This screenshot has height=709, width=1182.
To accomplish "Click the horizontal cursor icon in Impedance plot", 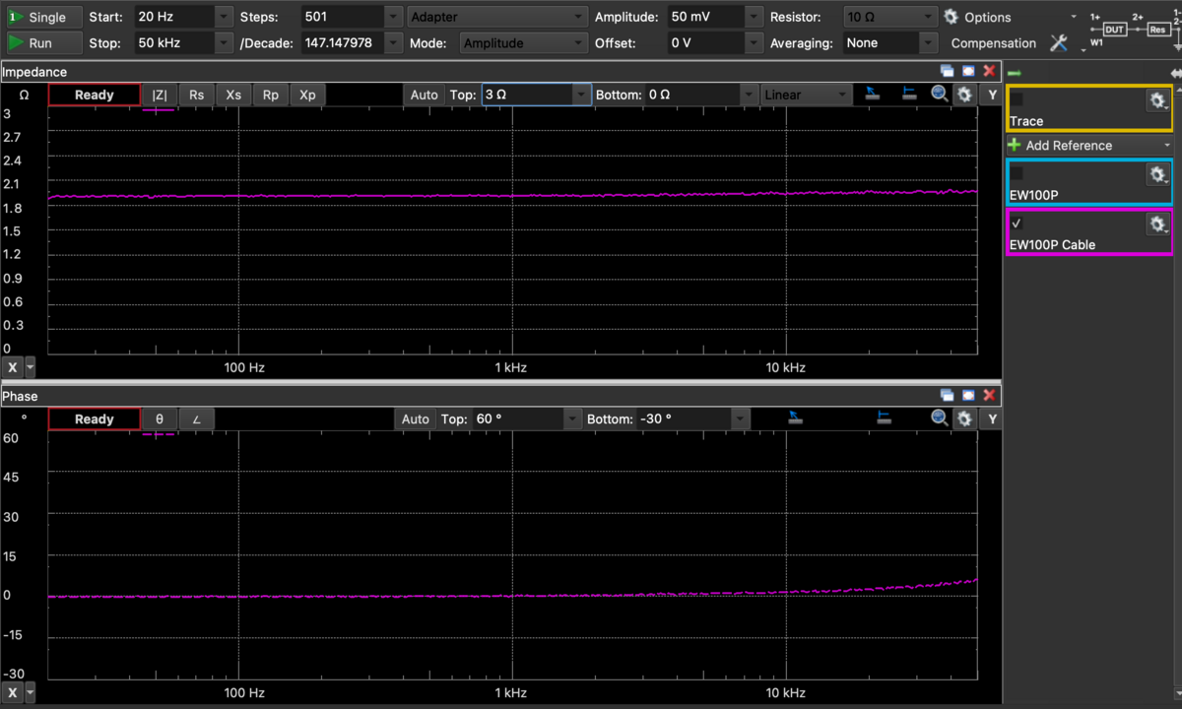I will point(908,95).
